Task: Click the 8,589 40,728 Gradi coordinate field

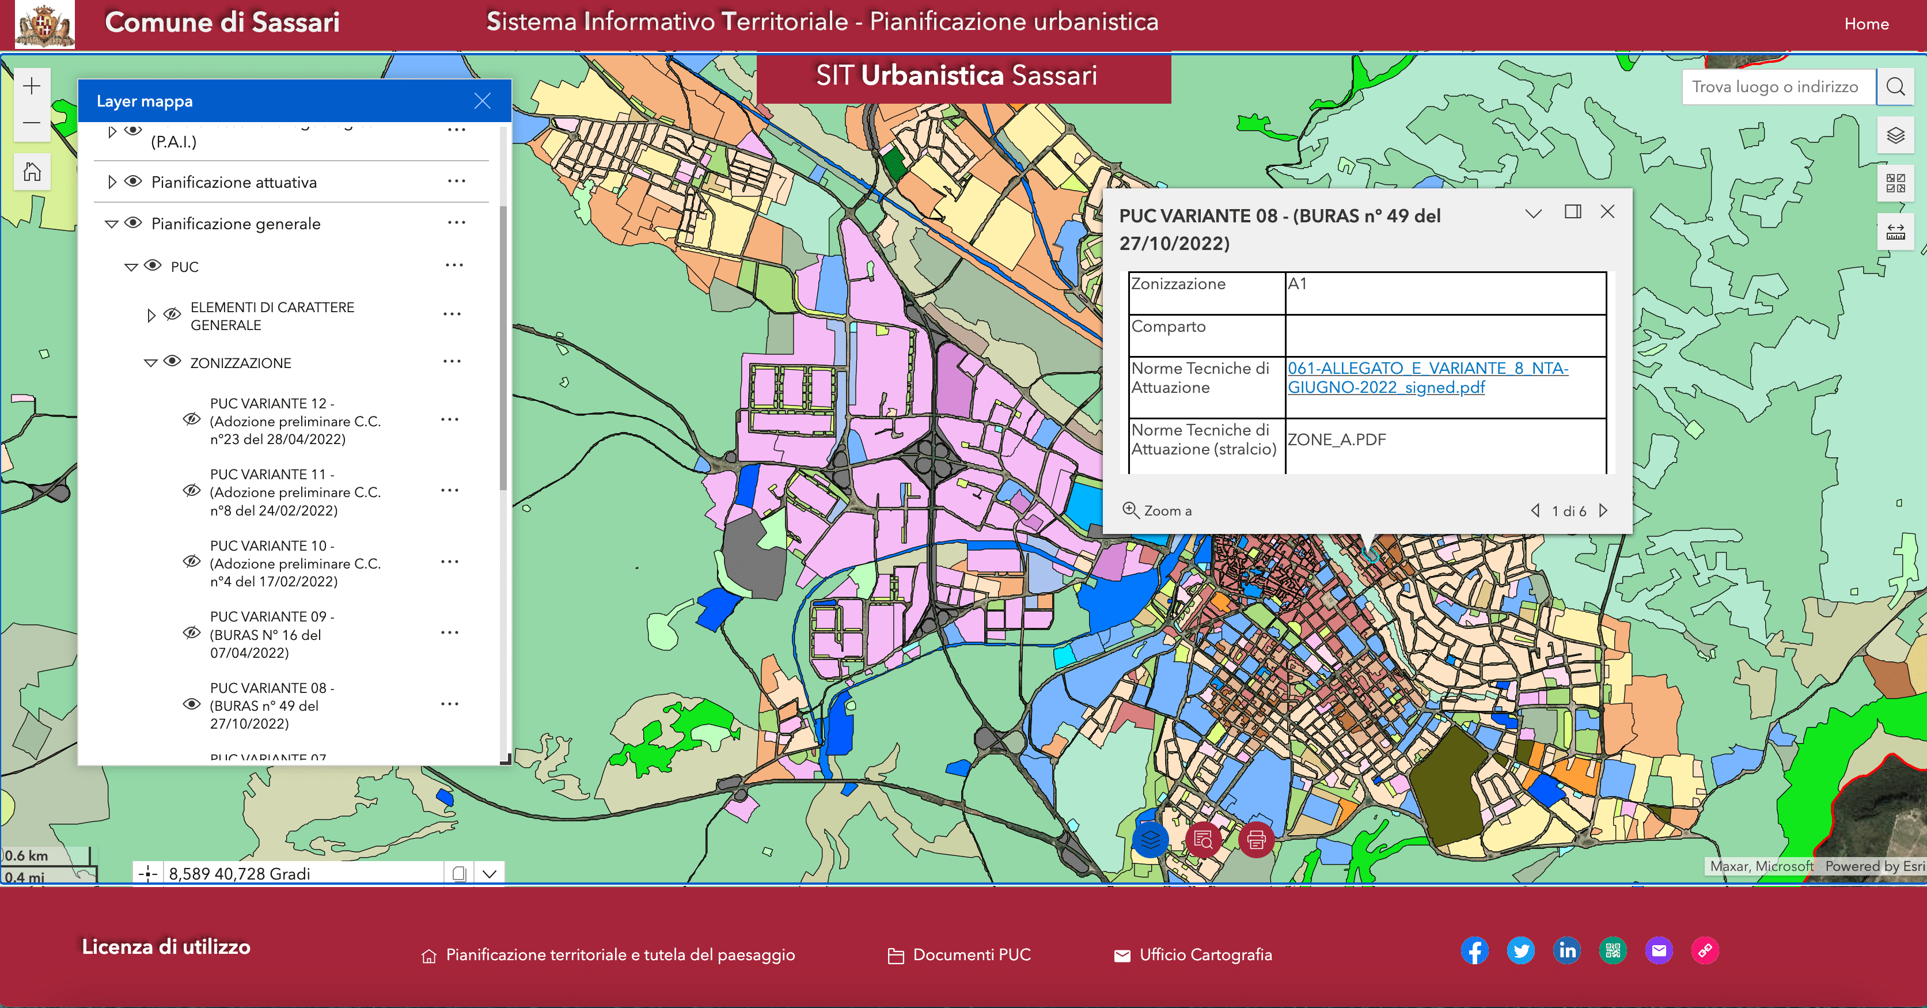Action: pyautogui.click(x=303, y=873)
